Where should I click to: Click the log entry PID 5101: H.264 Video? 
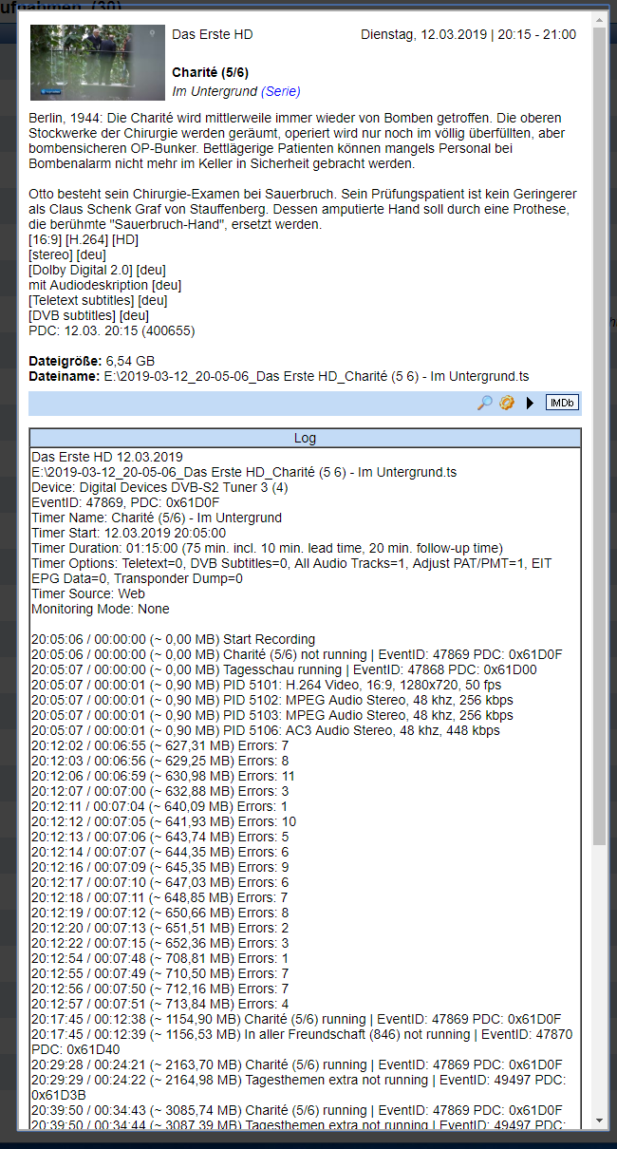pyautogui.click(x=266, y=685)
